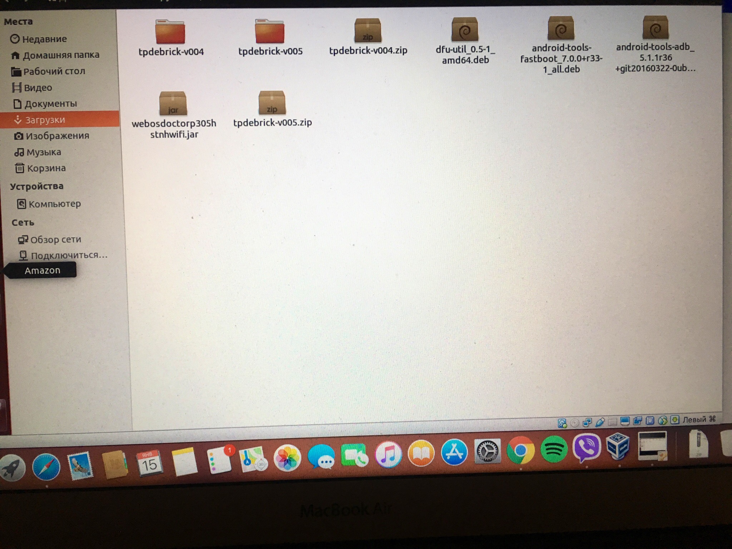Image resolution: width=732 pixels, height=549 pixels.
Task: Select the tpdebrick-v004.zip archive
Action: (368, 31)
